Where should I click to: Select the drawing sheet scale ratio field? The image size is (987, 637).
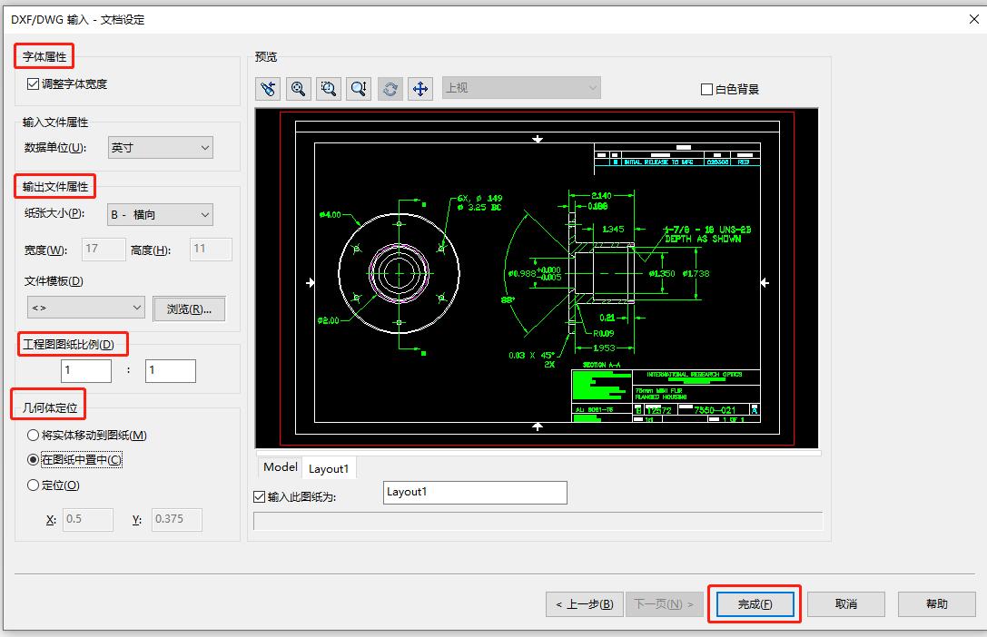(87, 370)
